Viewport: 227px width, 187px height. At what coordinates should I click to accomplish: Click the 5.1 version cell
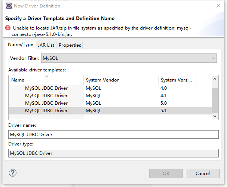[163, 111]
